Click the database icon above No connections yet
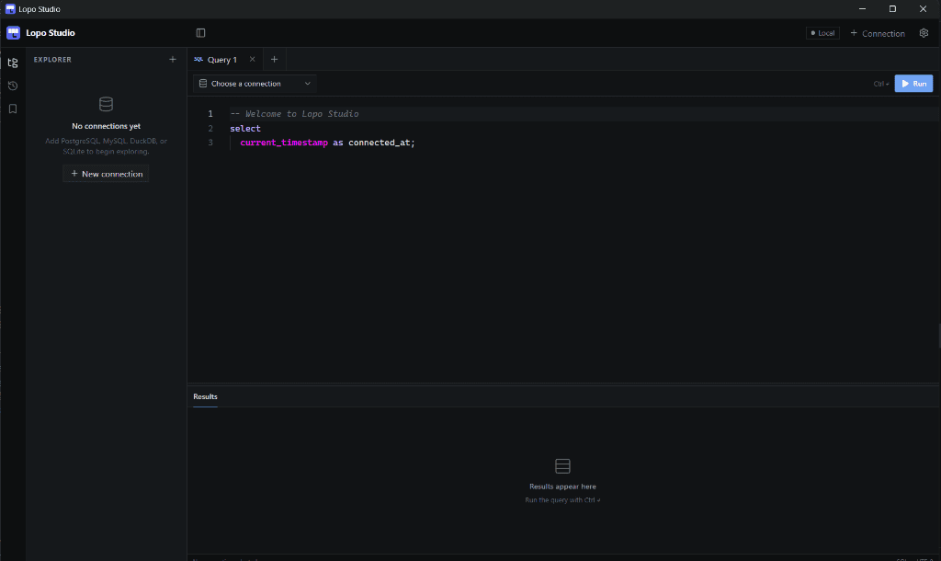941x561 pixels. pyautogui.click(x=107, y=105)
